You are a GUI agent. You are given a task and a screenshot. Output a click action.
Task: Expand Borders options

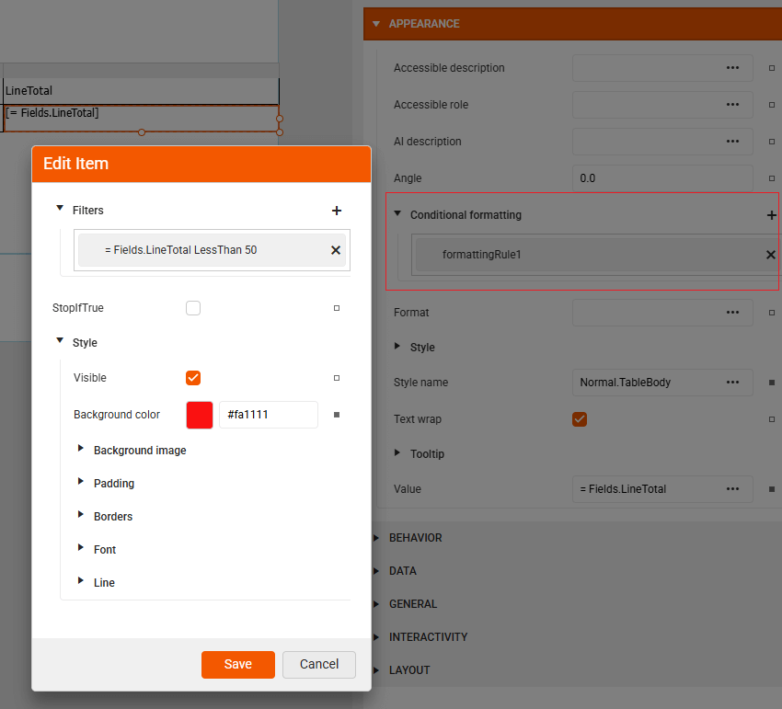click(x=80, y=515)
